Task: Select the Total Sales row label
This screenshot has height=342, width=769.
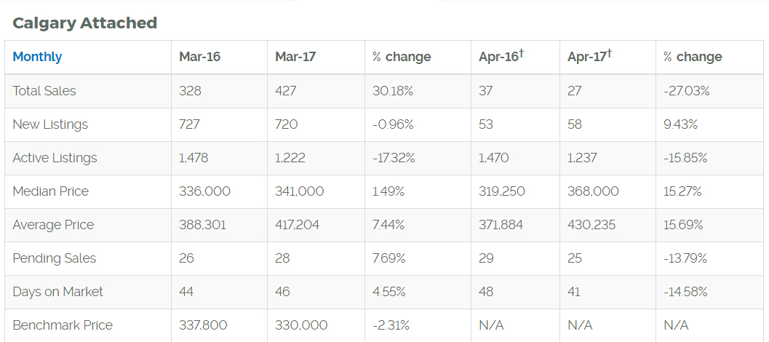Action: pos(44,91)
